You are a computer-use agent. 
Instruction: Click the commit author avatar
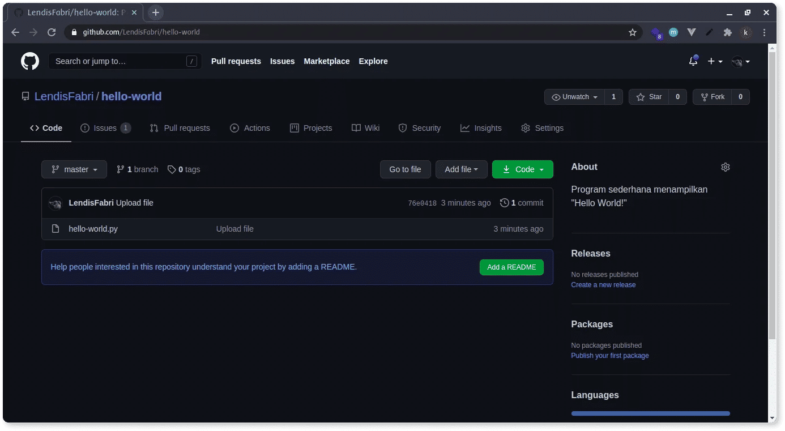(x=56, y=203)
